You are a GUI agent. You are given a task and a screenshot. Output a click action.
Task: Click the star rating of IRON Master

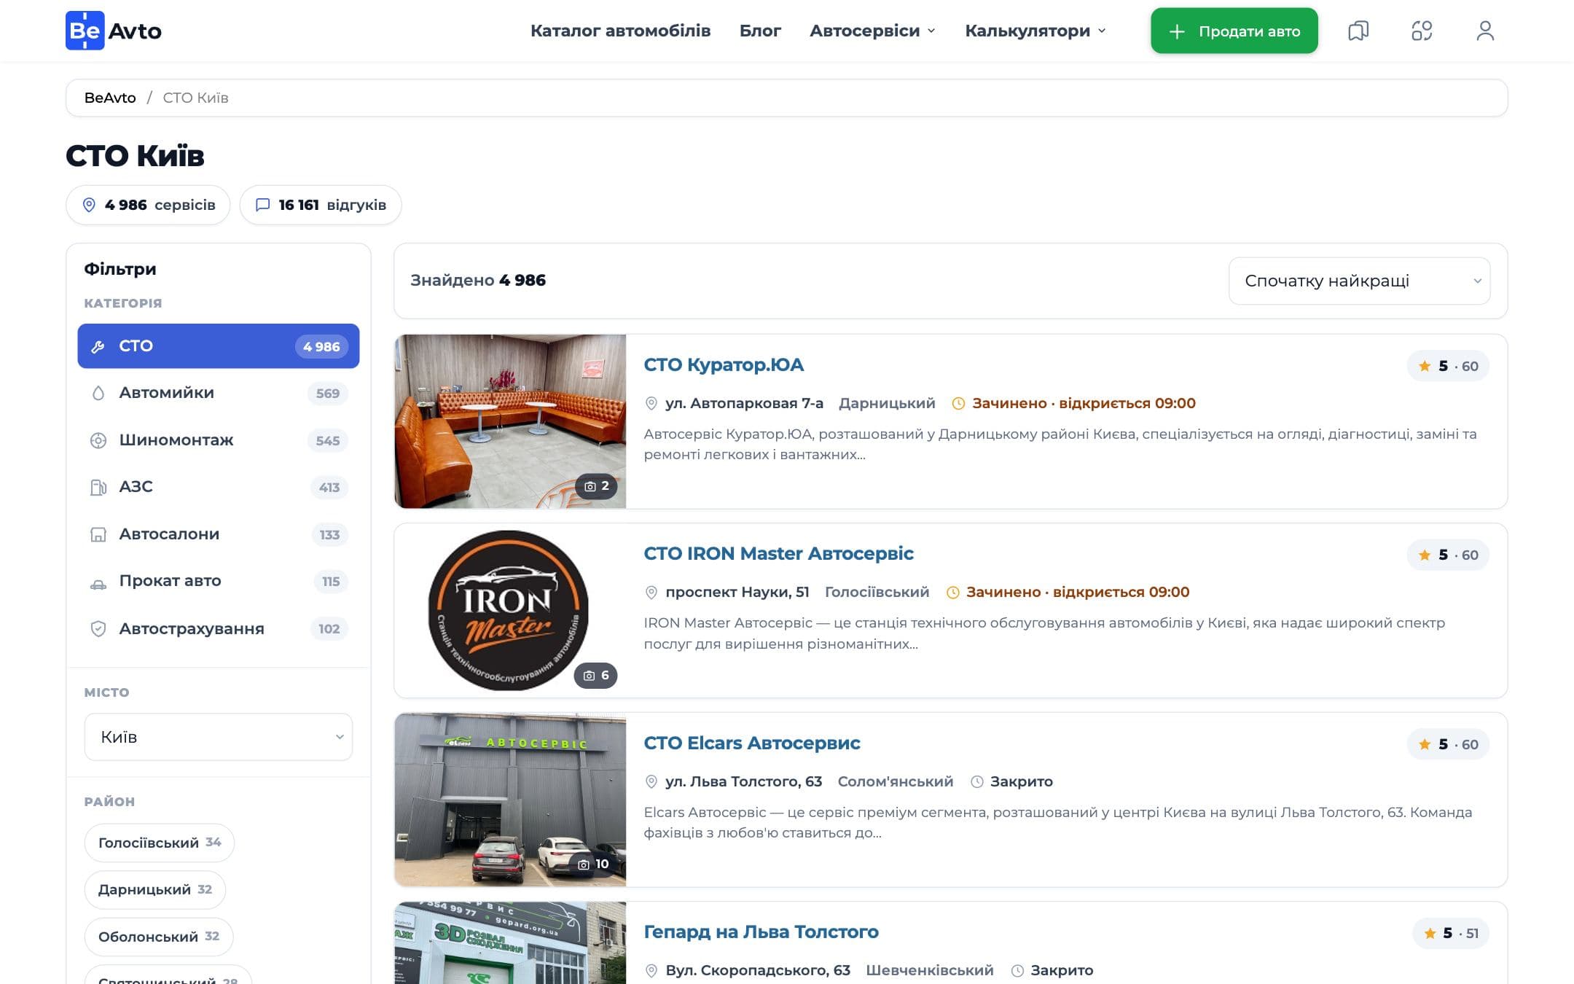coord(1449,555)
